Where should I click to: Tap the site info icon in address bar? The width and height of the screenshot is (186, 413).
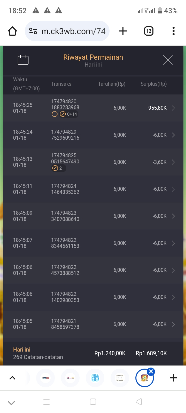(x=33, y=31)
